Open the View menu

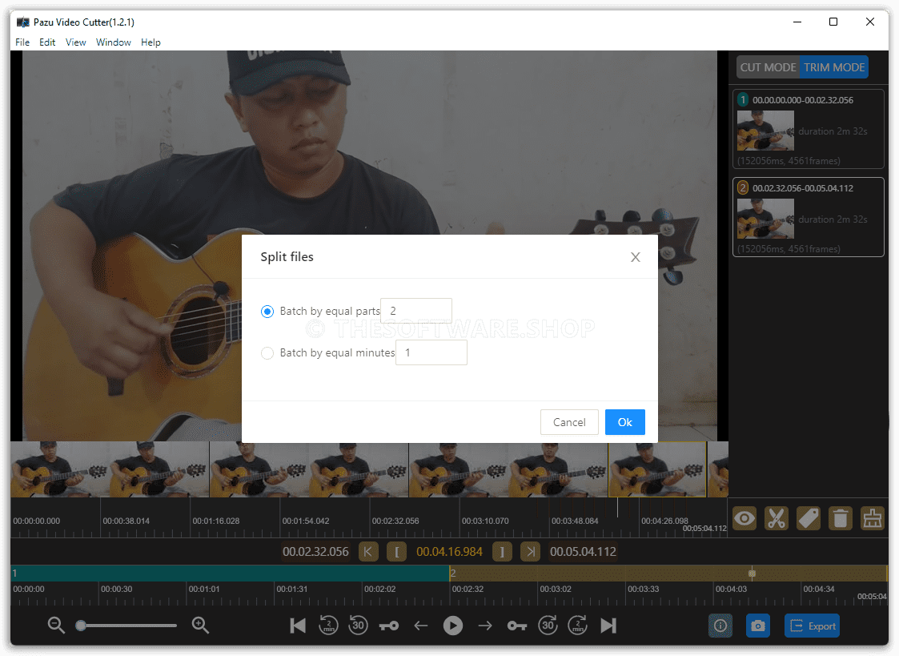click(76, 42)
